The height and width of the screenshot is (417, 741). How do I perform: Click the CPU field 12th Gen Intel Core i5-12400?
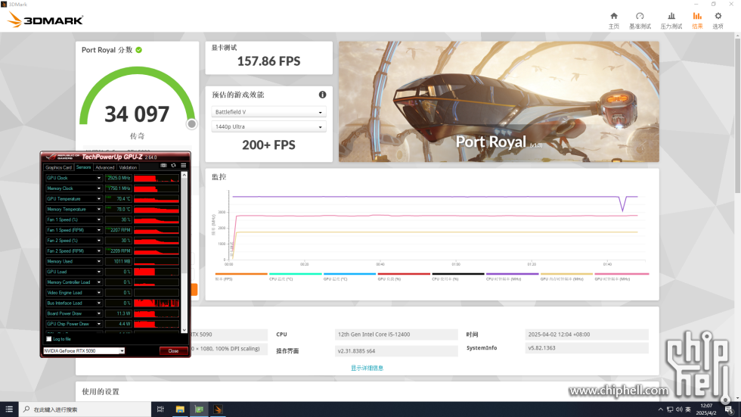[396, 335]
